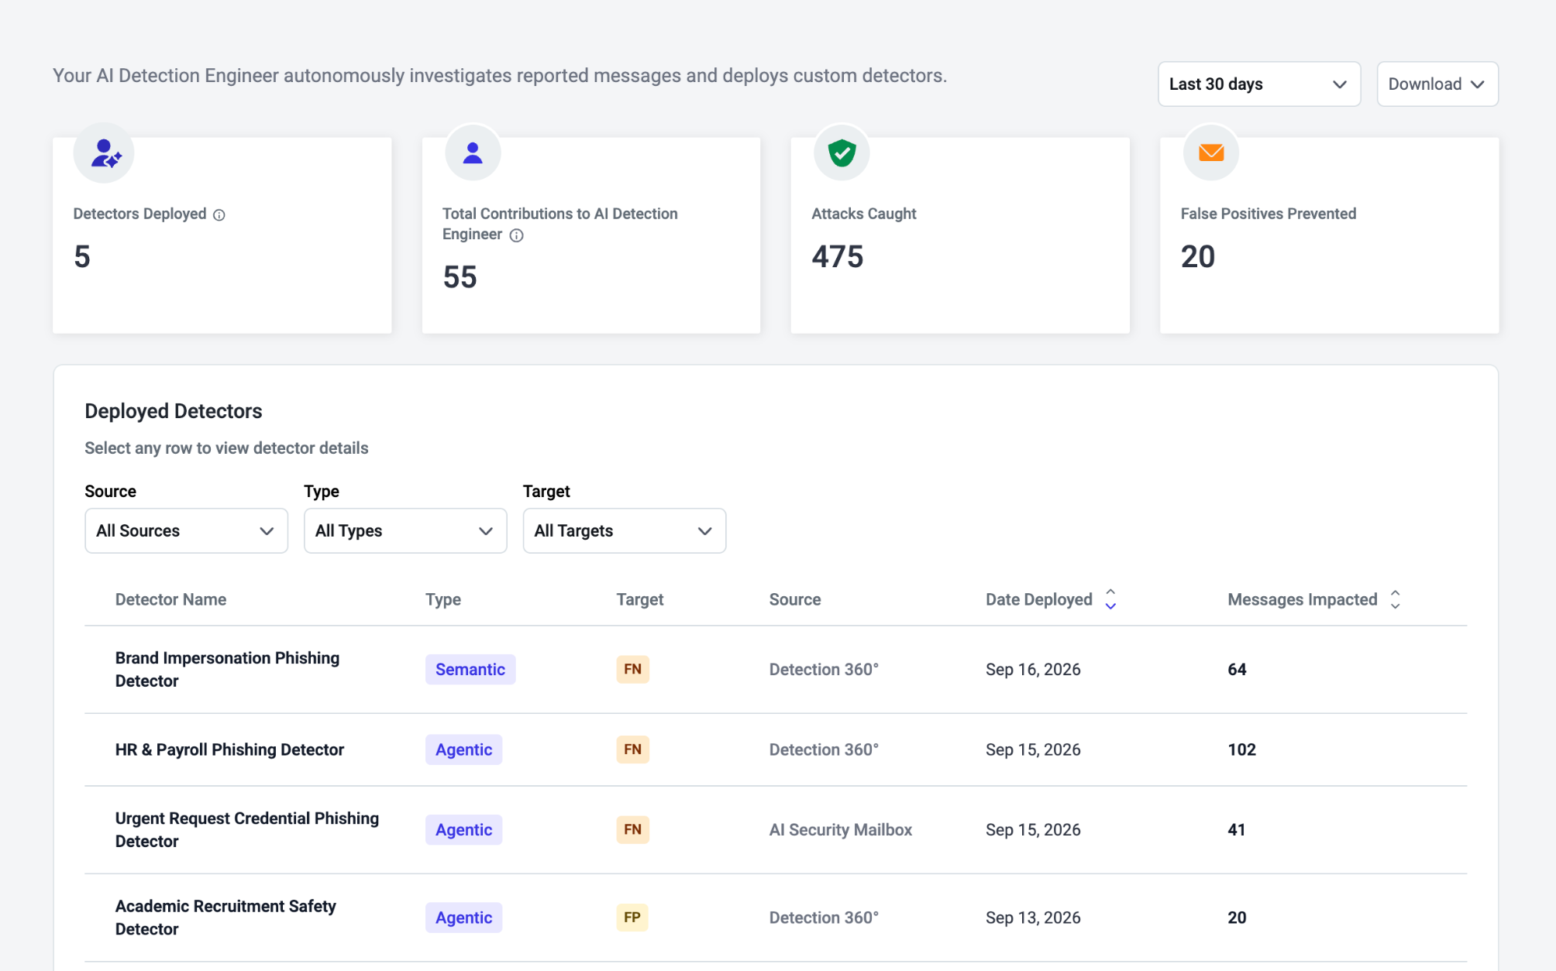Click the Target column header
This screenshot has height=971, width=1556.
[x=640, y=599]
